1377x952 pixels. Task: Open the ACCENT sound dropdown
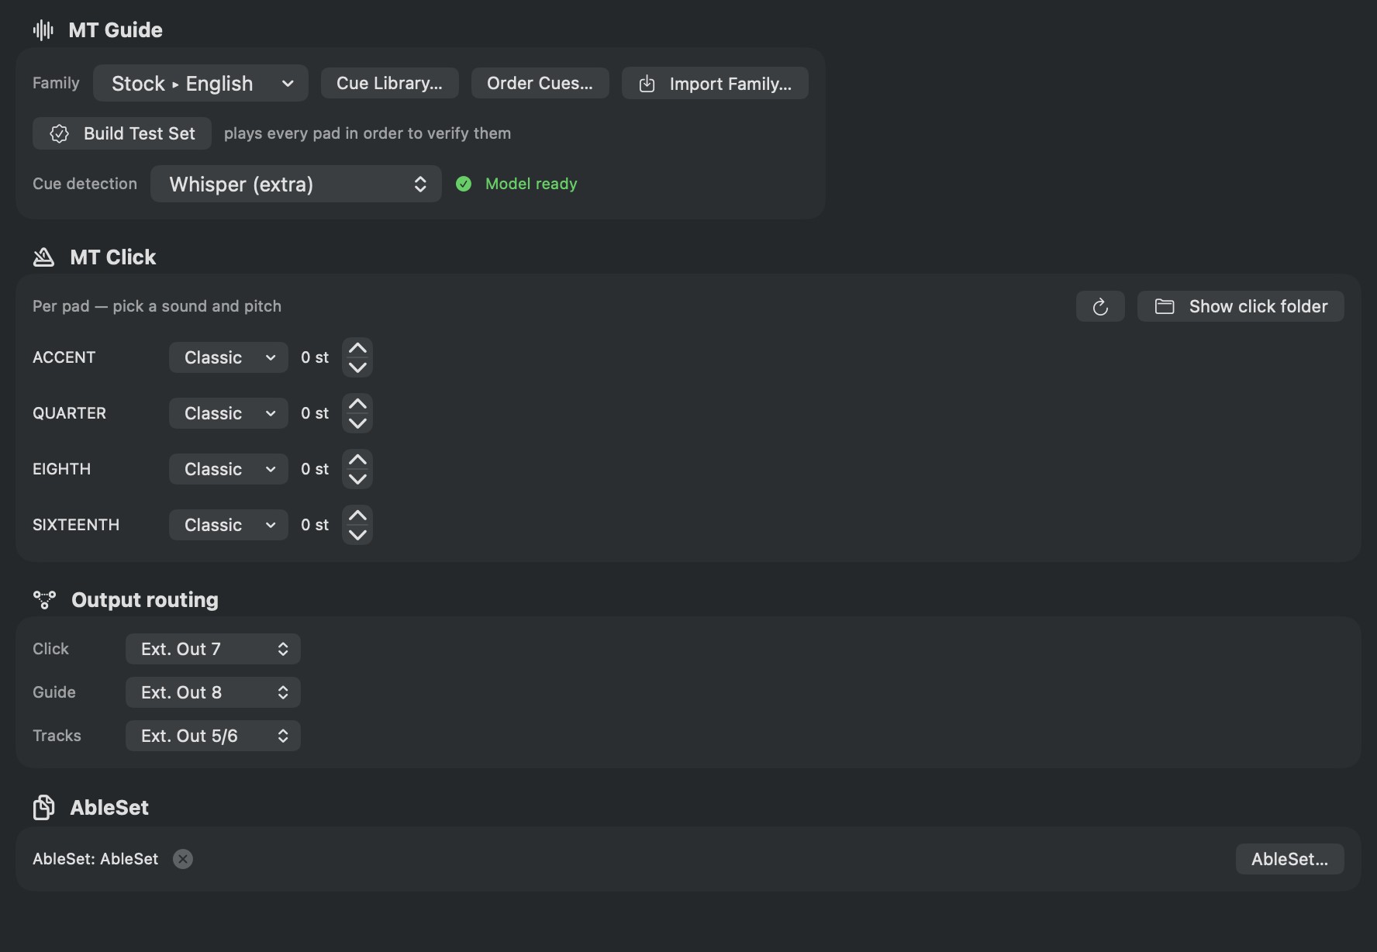click(x=229, y=357)
